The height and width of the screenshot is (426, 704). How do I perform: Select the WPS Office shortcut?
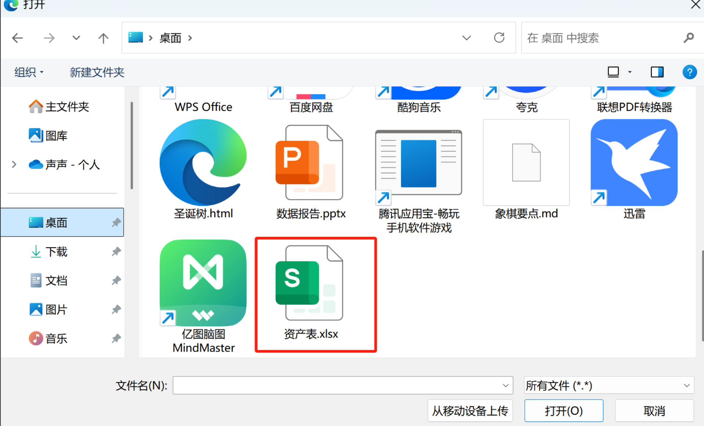pos(203,100)
